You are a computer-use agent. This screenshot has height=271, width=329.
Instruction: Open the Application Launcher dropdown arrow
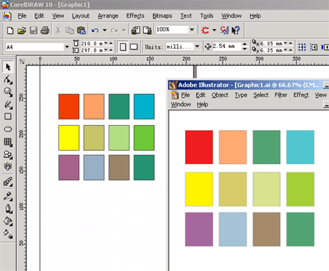point(214,30)
